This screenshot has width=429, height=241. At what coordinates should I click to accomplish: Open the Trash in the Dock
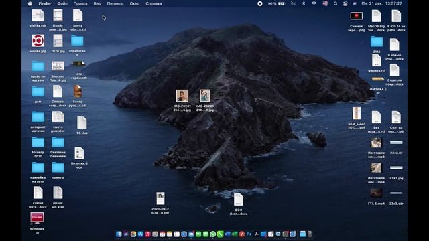310,234
